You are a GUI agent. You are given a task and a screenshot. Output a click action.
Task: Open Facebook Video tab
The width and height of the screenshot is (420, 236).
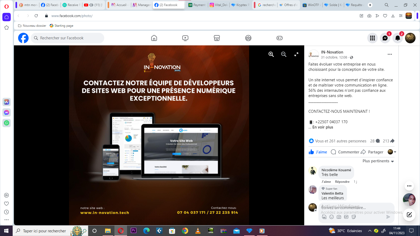pyautogui.click(x=185, y=38)
